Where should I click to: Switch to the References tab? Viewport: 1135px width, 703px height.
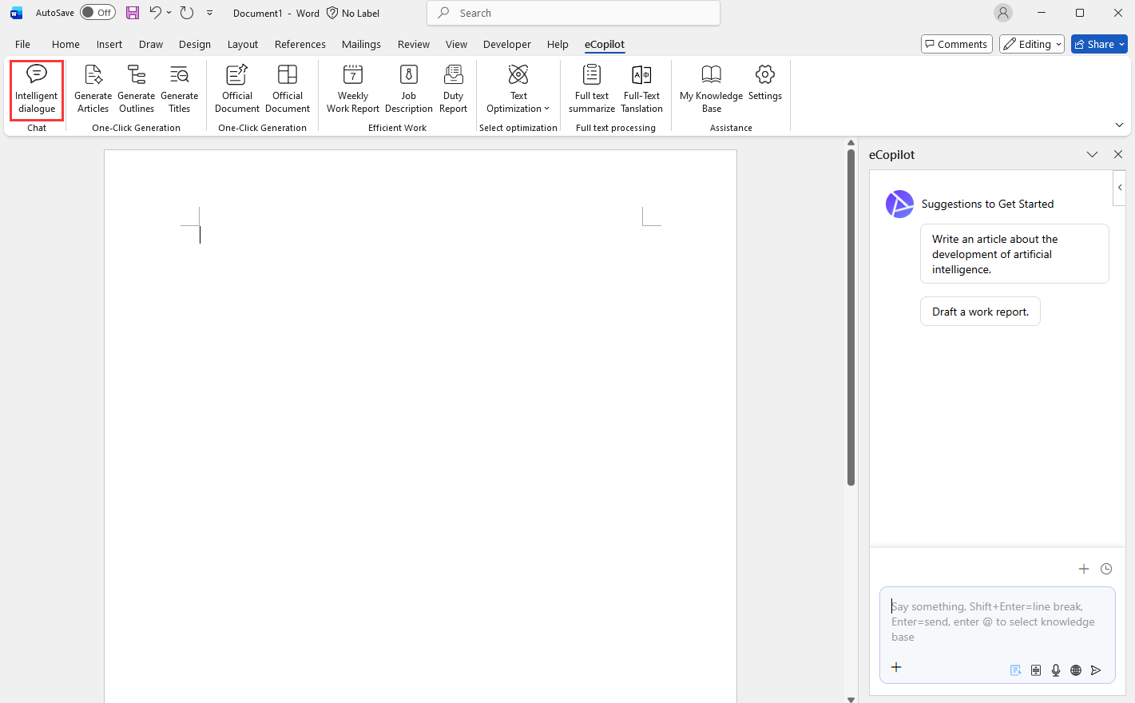coord(300,45)
